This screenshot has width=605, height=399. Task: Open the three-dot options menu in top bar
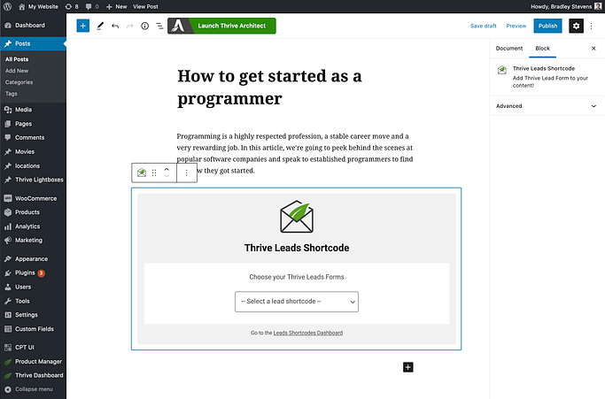pyautogui.click(x=594, y=26)
